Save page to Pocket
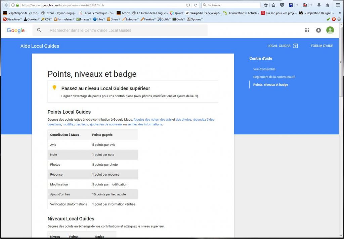Image resolution: width=344 pixels, height=239 pixels. [282, 5]
